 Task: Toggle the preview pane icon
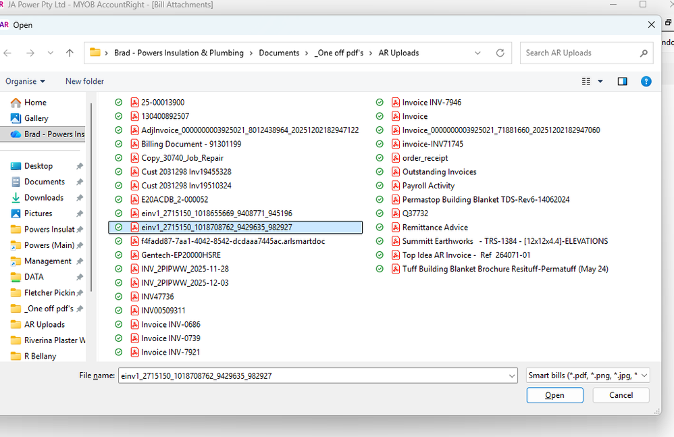click(x=623, y=81)
